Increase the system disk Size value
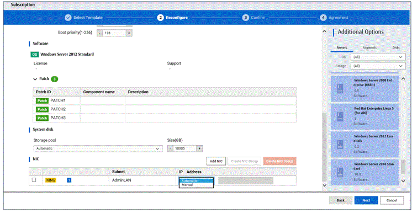Screen dimensions: 412x213 pos(200,148)
